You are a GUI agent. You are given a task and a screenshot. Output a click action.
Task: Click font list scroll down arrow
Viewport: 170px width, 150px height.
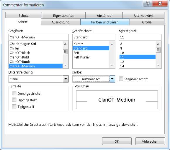coord(65,65)
